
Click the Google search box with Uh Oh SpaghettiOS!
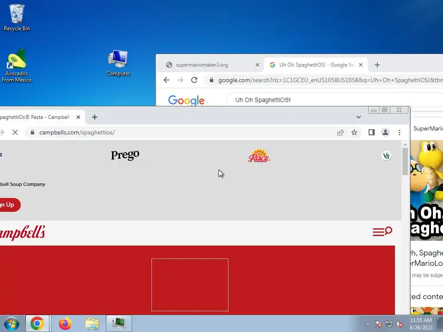(335, 100)
